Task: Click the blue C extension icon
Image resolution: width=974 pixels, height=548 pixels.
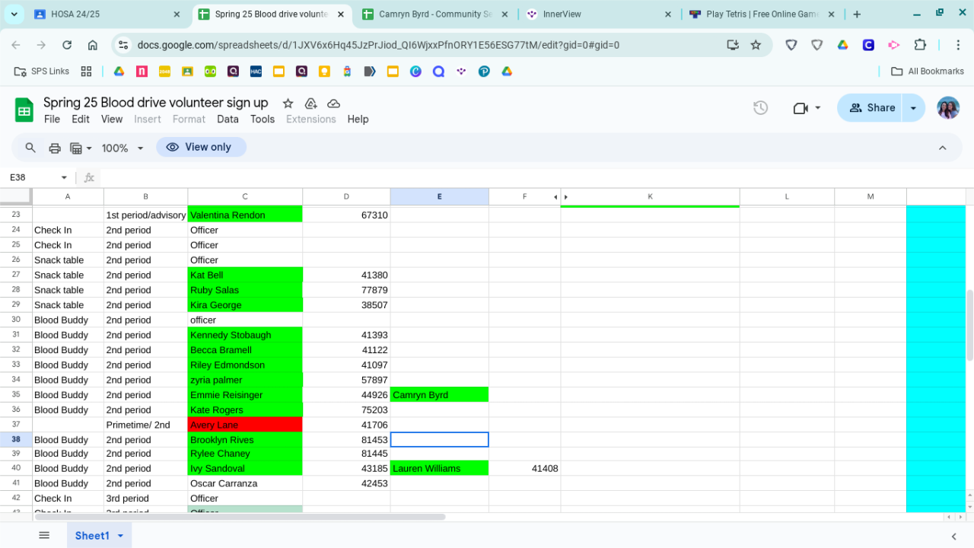Action: [x=868, y=45]
